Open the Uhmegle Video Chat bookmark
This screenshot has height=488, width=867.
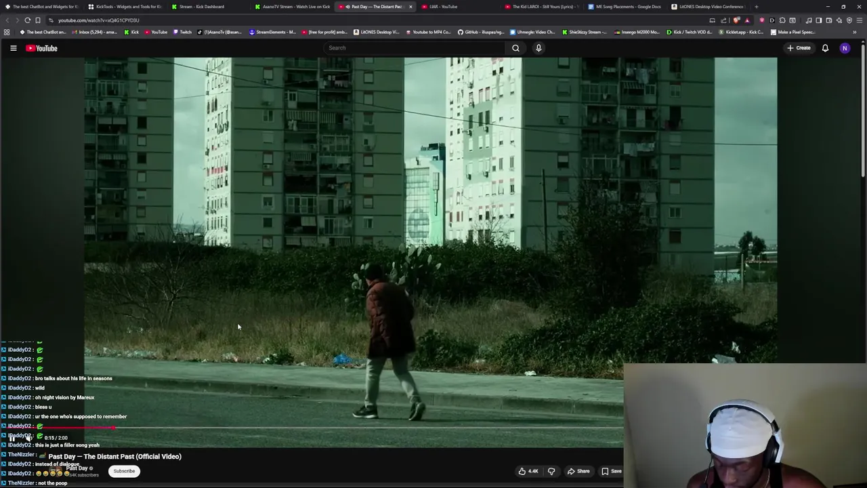coord(532,32)
